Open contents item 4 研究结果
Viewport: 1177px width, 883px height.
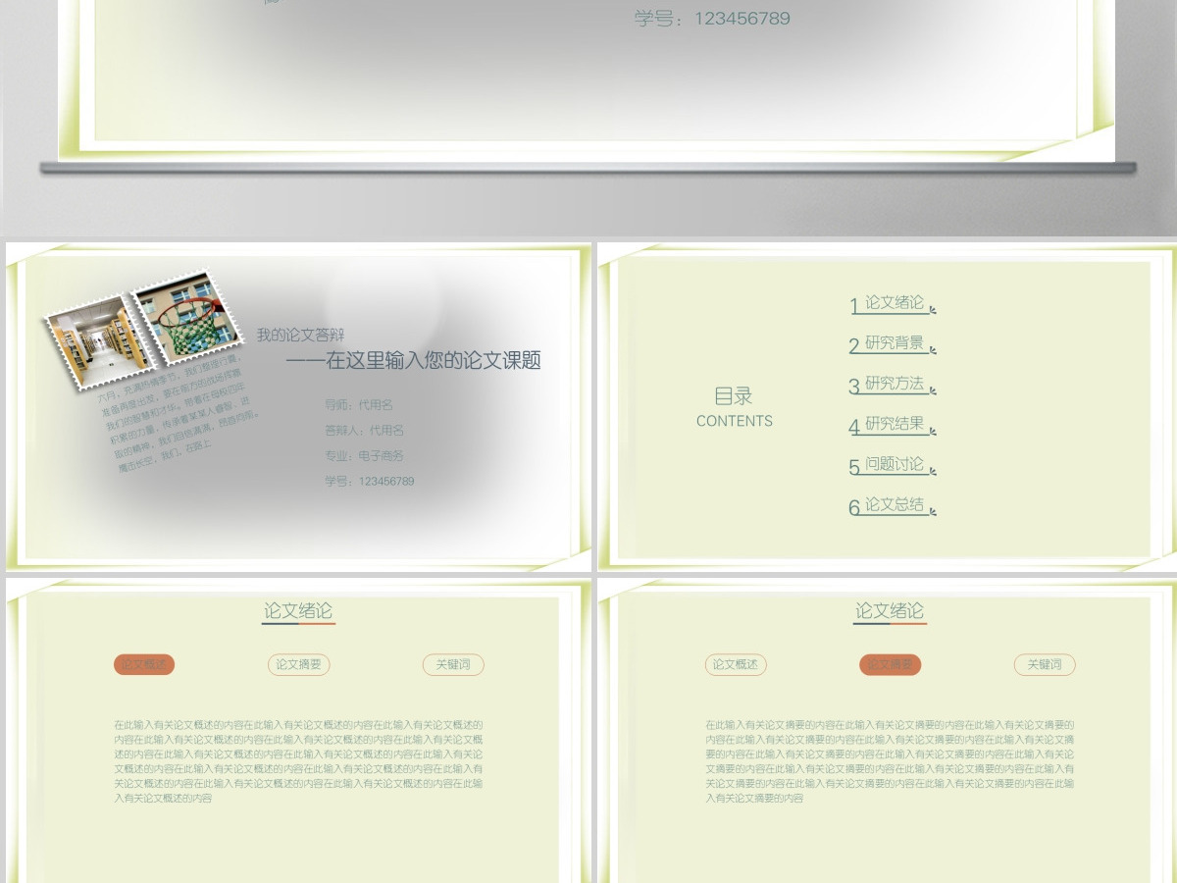click(x=892, y=426)
